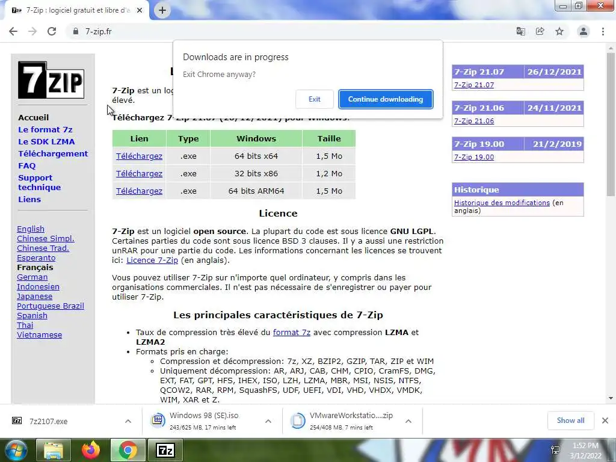This screenshot has width=616, height=462.
Task: Click Continue downloading
Action: click(x=386, y=99)
